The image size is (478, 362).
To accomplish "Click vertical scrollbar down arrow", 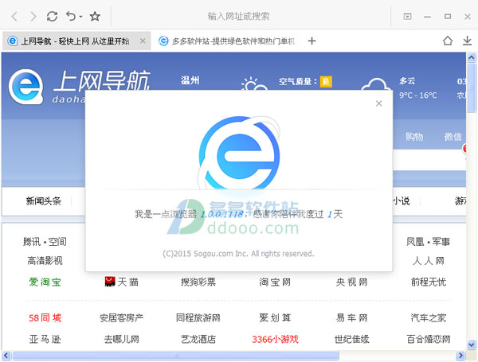I will tap(472, 344).
